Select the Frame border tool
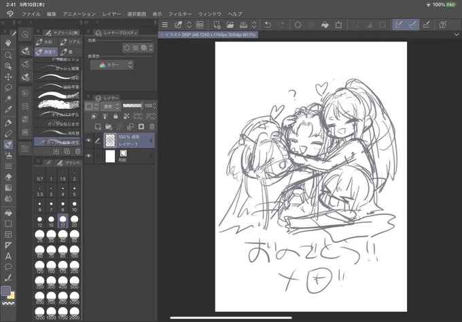Image resolution: width=462 pixels, height=322 pixels. click(8, 235)
